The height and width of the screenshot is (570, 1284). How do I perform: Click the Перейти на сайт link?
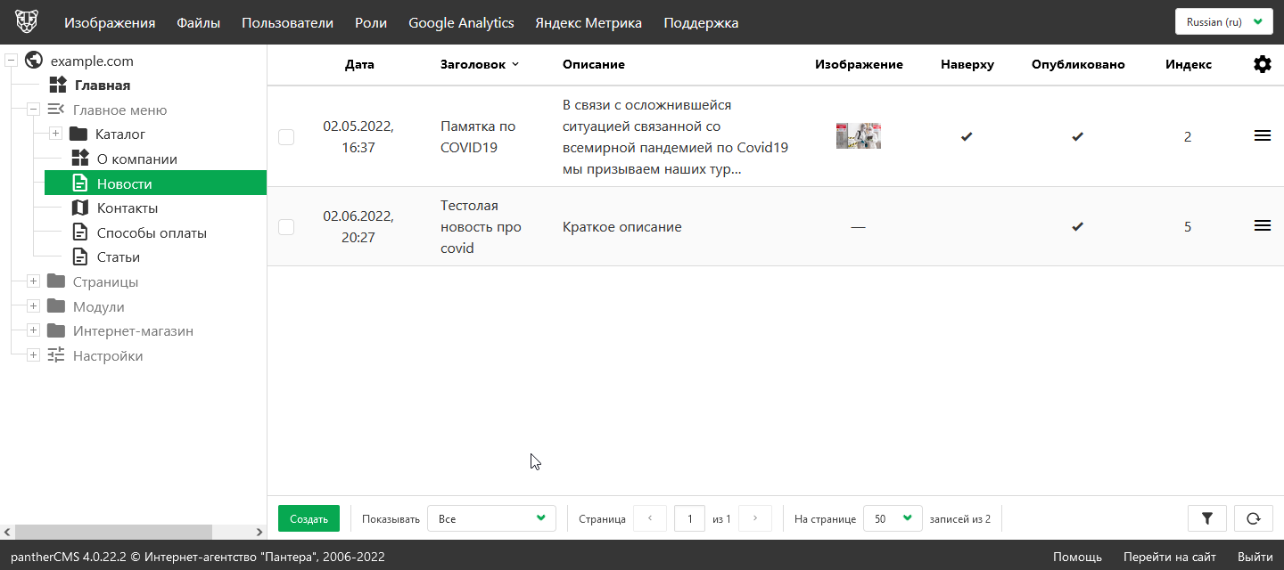(1169, 557)
